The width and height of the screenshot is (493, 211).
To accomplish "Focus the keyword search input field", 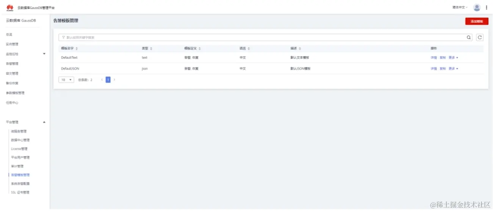I will pyautogui.click(x=265, y=37).
